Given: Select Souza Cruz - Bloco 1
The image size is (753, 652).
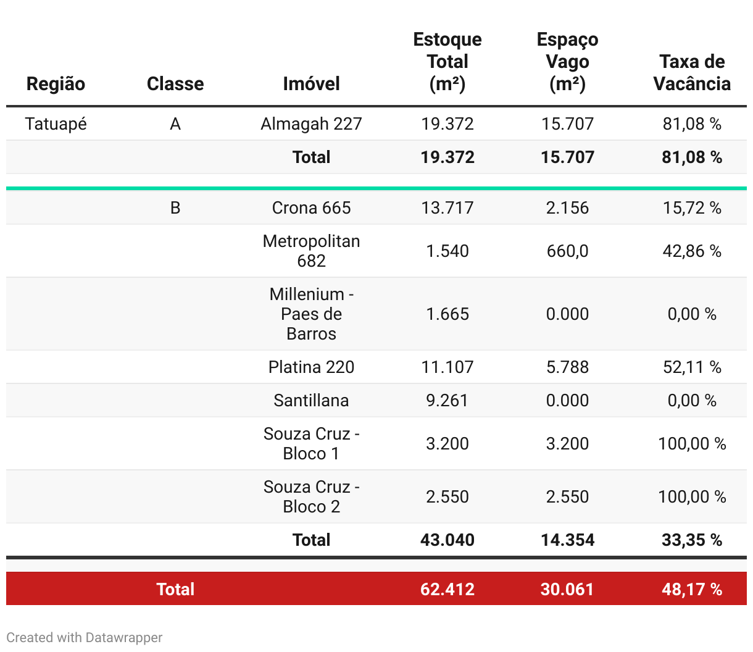Looking at the screenshot, I should [311, 443].
